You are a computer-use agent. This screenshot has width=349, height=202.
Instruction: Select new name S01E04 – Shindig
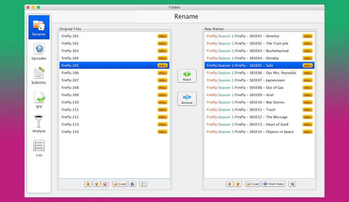tap(259, 58)
